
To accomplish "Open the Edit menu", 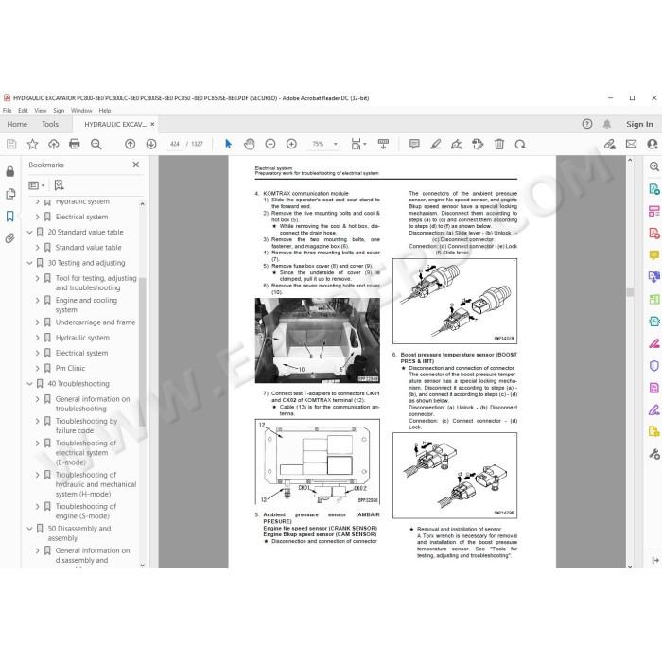I will pyautogui.click(x=23, y=111).
